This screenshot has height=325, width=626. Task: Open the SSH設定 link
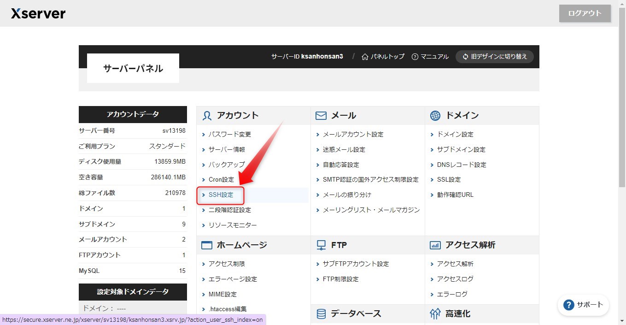[x=221, y=195]
